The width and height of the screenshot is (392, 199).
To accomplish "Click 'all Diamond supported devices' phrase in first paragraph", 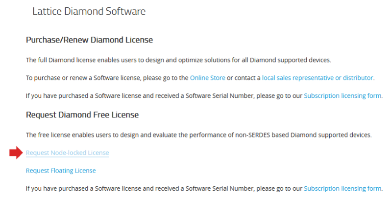I will point(286,60).
